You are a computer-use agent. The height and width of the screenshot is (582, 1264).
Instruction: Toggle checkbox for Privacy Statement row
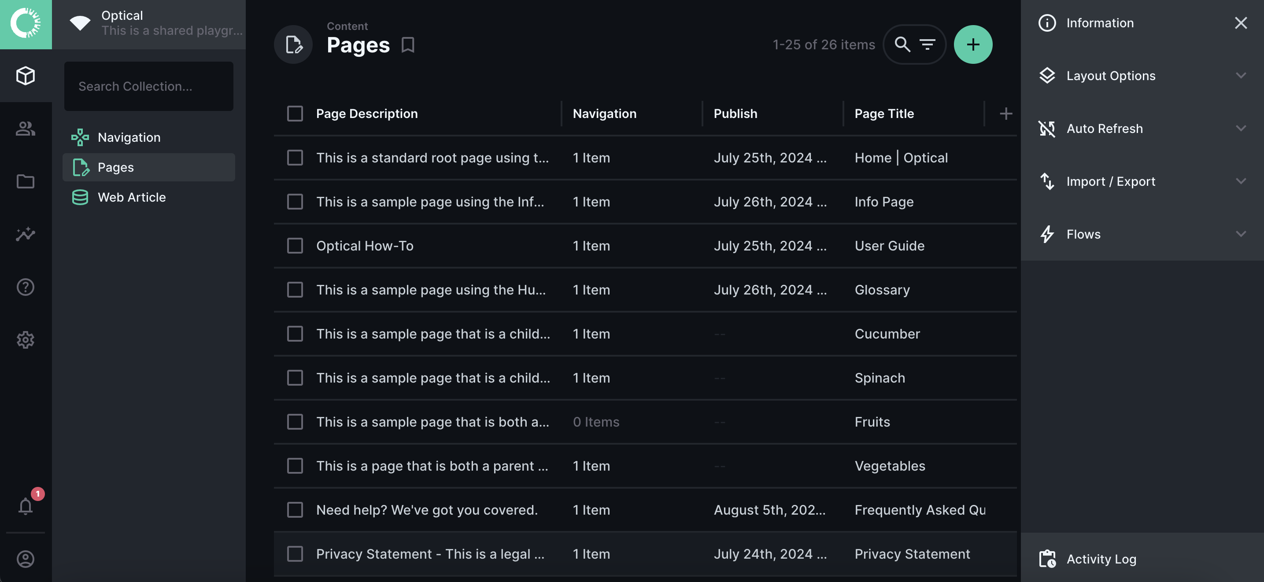294,554
